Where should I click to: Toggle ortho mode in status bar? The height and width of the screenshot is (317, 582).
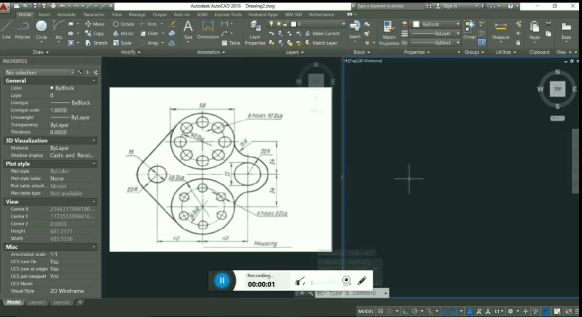[405, 311]
